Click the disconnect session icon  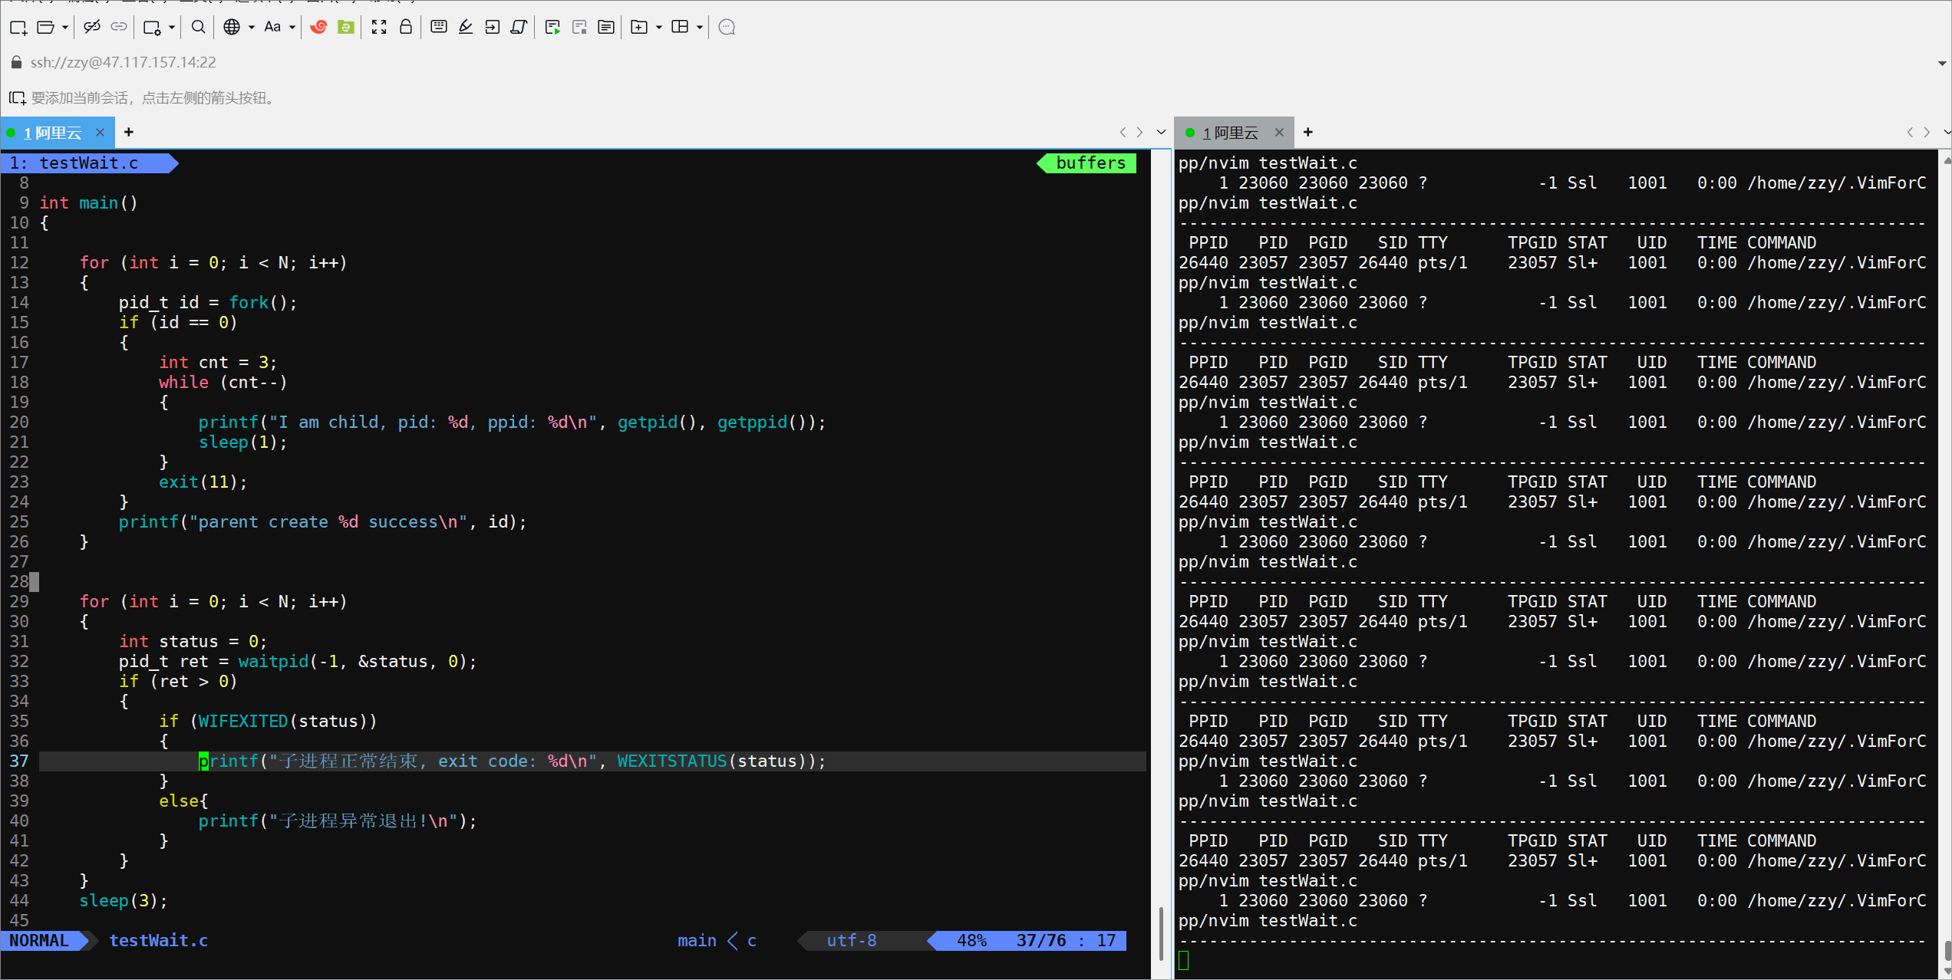click(91, 28)
